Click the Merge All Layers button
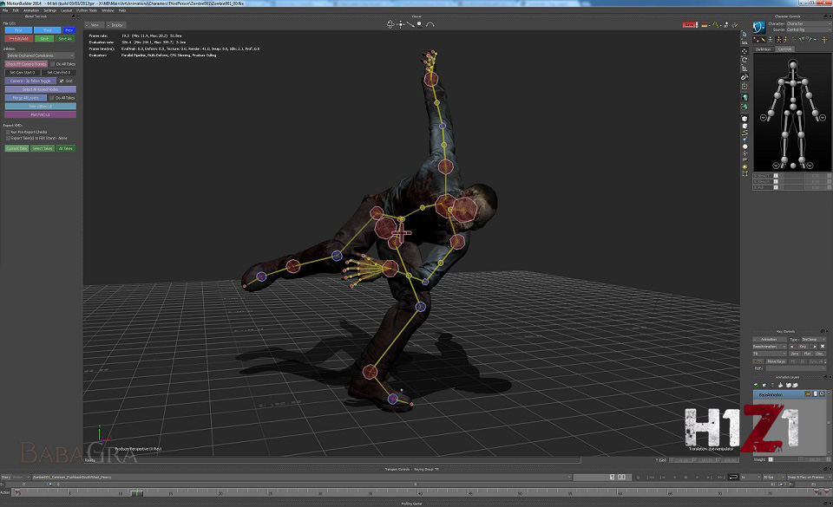Viewport: 833px width, 507px height. coord(25,98)
